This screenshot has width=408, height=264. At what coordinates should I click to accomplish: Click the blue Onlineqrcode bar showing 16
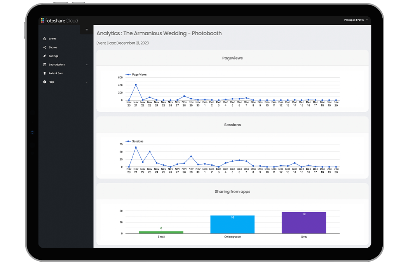coord(232,224)
